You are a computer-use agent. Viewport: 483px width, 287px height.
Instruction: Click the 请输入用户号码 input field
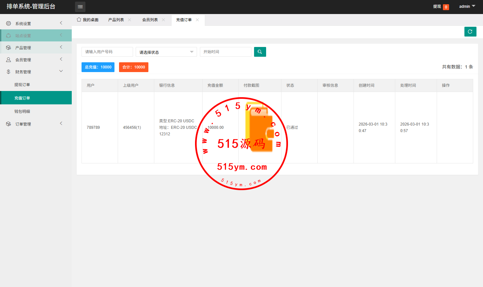point(107,52)
